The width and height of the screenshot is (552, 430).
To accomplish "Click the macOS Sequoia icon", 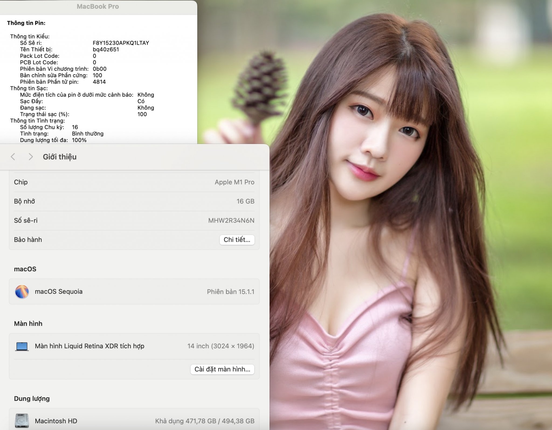I will pos(22,291).
